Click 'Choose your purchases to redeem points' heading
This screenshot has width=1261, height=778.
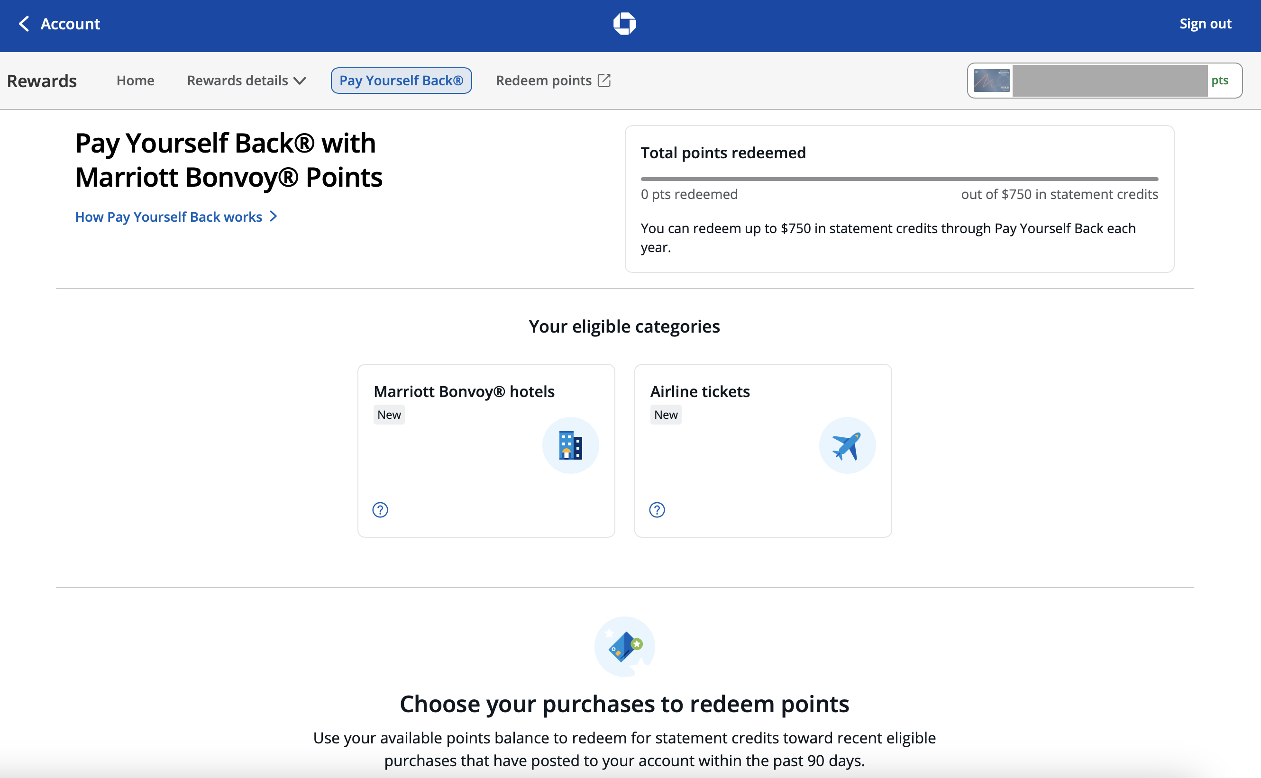pyautogui.click(x=624, y=704)
